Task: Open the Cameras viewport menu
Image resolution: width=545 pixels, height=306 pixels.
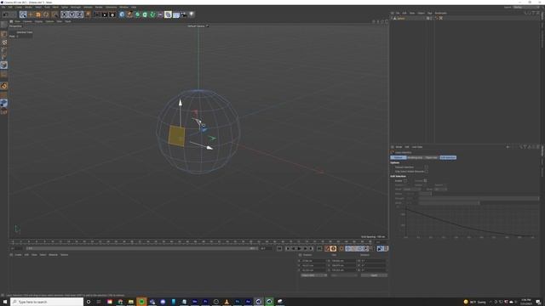Action: click(x=27, y=21)
